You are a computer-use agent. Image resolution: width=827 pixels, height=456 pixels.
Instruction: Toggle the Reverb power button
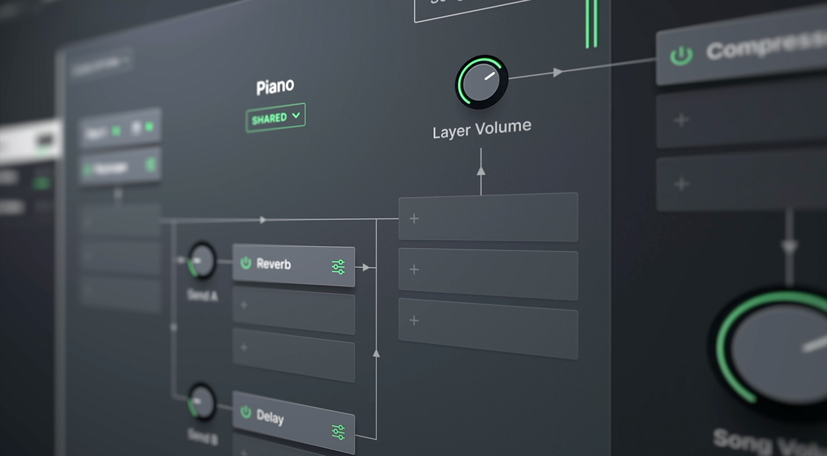tap(246, 263)
